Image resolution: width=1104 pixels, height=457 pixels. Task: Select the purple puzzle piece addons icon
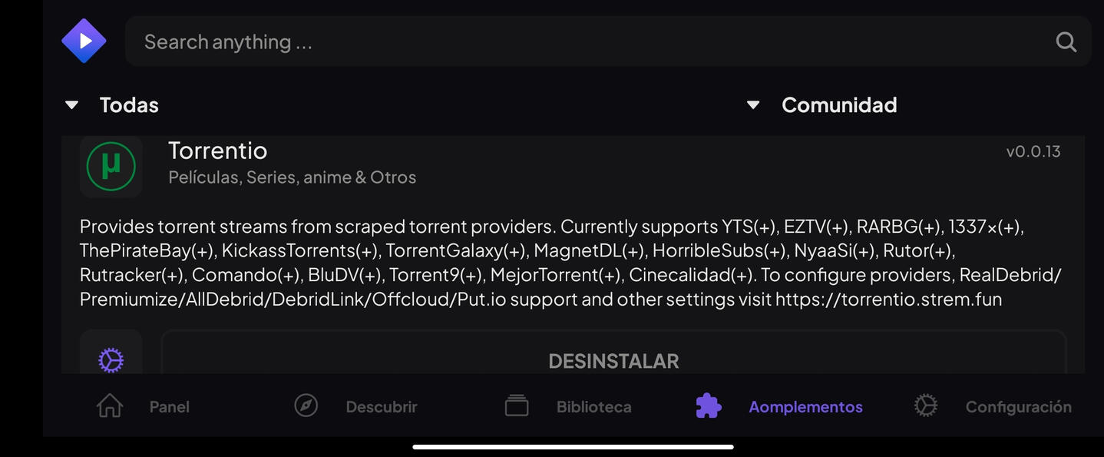pos(708,406)
